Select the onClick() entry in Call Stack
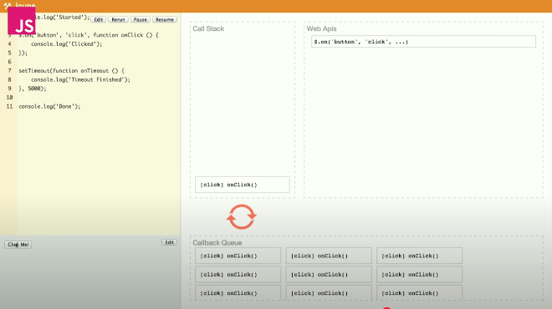 coord(243,185)
